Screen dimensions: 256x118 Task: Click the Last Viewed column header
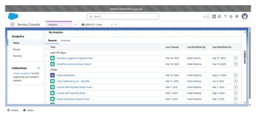tap(172, 47)
